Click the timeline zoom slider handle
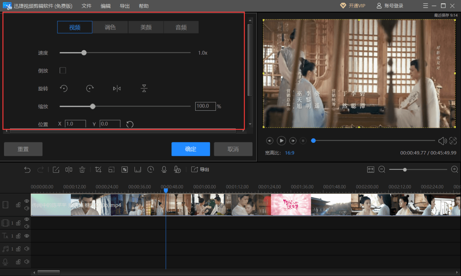 (x=405, y=170)
